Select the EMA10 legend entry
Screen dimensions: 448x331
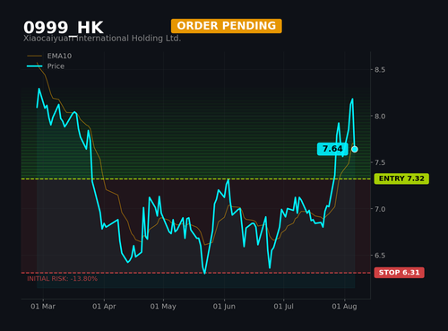(49, 56)
